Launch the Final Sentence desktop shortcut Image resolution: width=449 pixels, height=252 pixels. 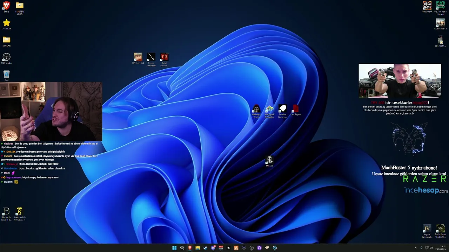tap(164, 59)
